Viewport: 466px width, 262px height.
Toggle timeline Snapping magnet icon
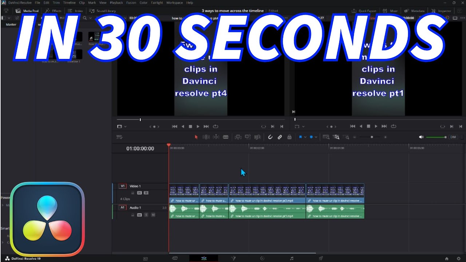tap(270, 137)
